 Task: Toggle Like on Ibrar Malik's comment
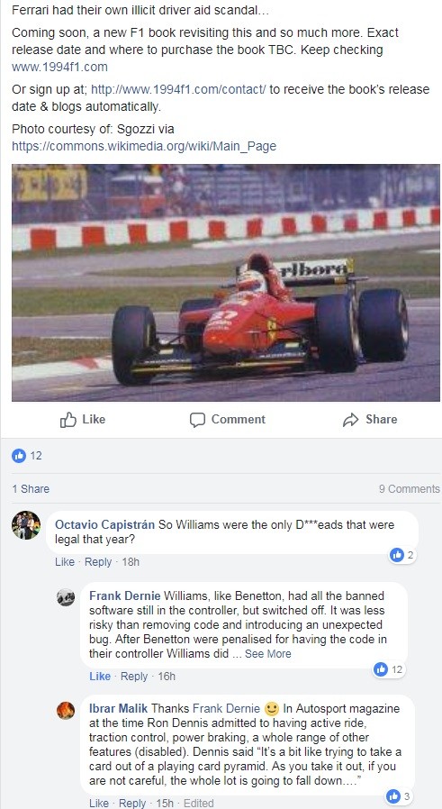click(98, 803)
